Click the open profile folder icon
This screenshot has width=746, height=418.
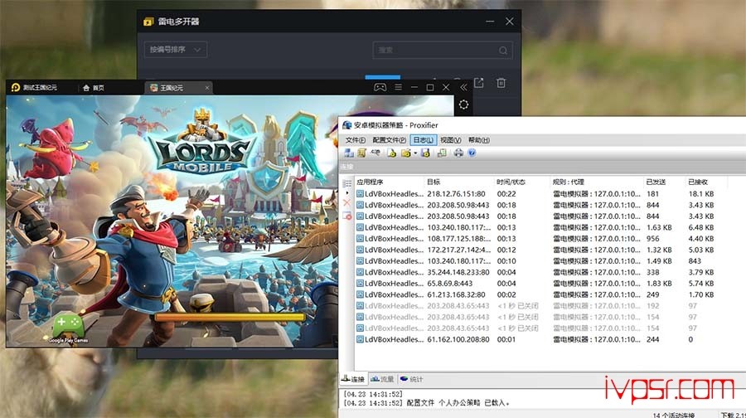click(x=405, y=153)
